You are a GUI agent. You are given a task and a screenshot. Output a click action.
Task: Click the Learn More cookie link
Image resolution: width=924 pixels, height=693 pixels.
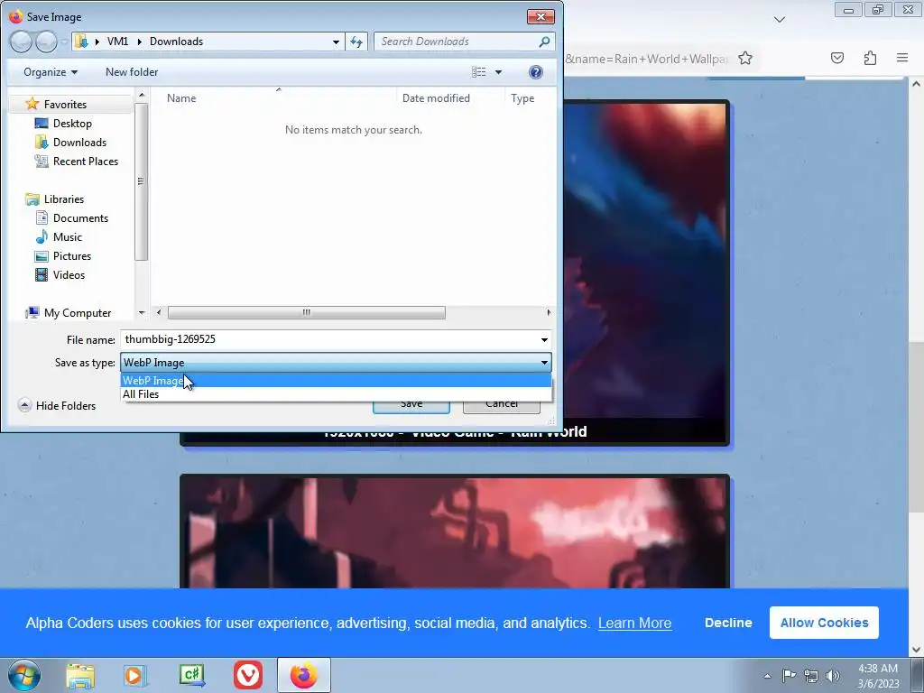(634, 623)
